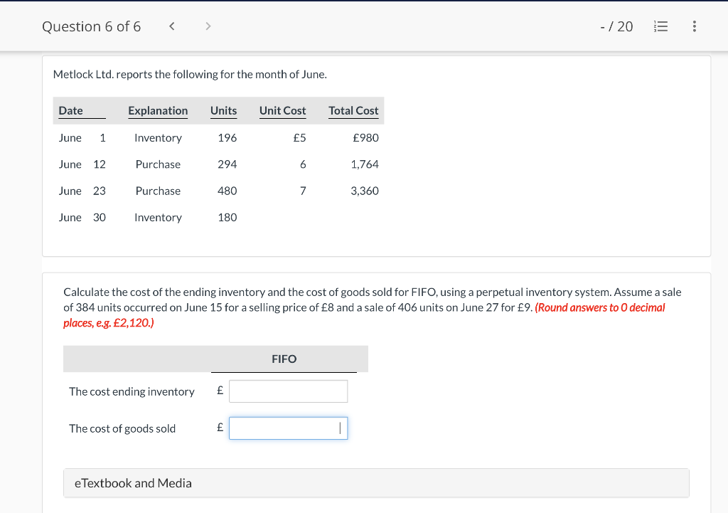Viewport: 728px width, 513px height.
Task: Click the '3,360' total cost cell
Action: pyautogui.click(x=365, y=191)
